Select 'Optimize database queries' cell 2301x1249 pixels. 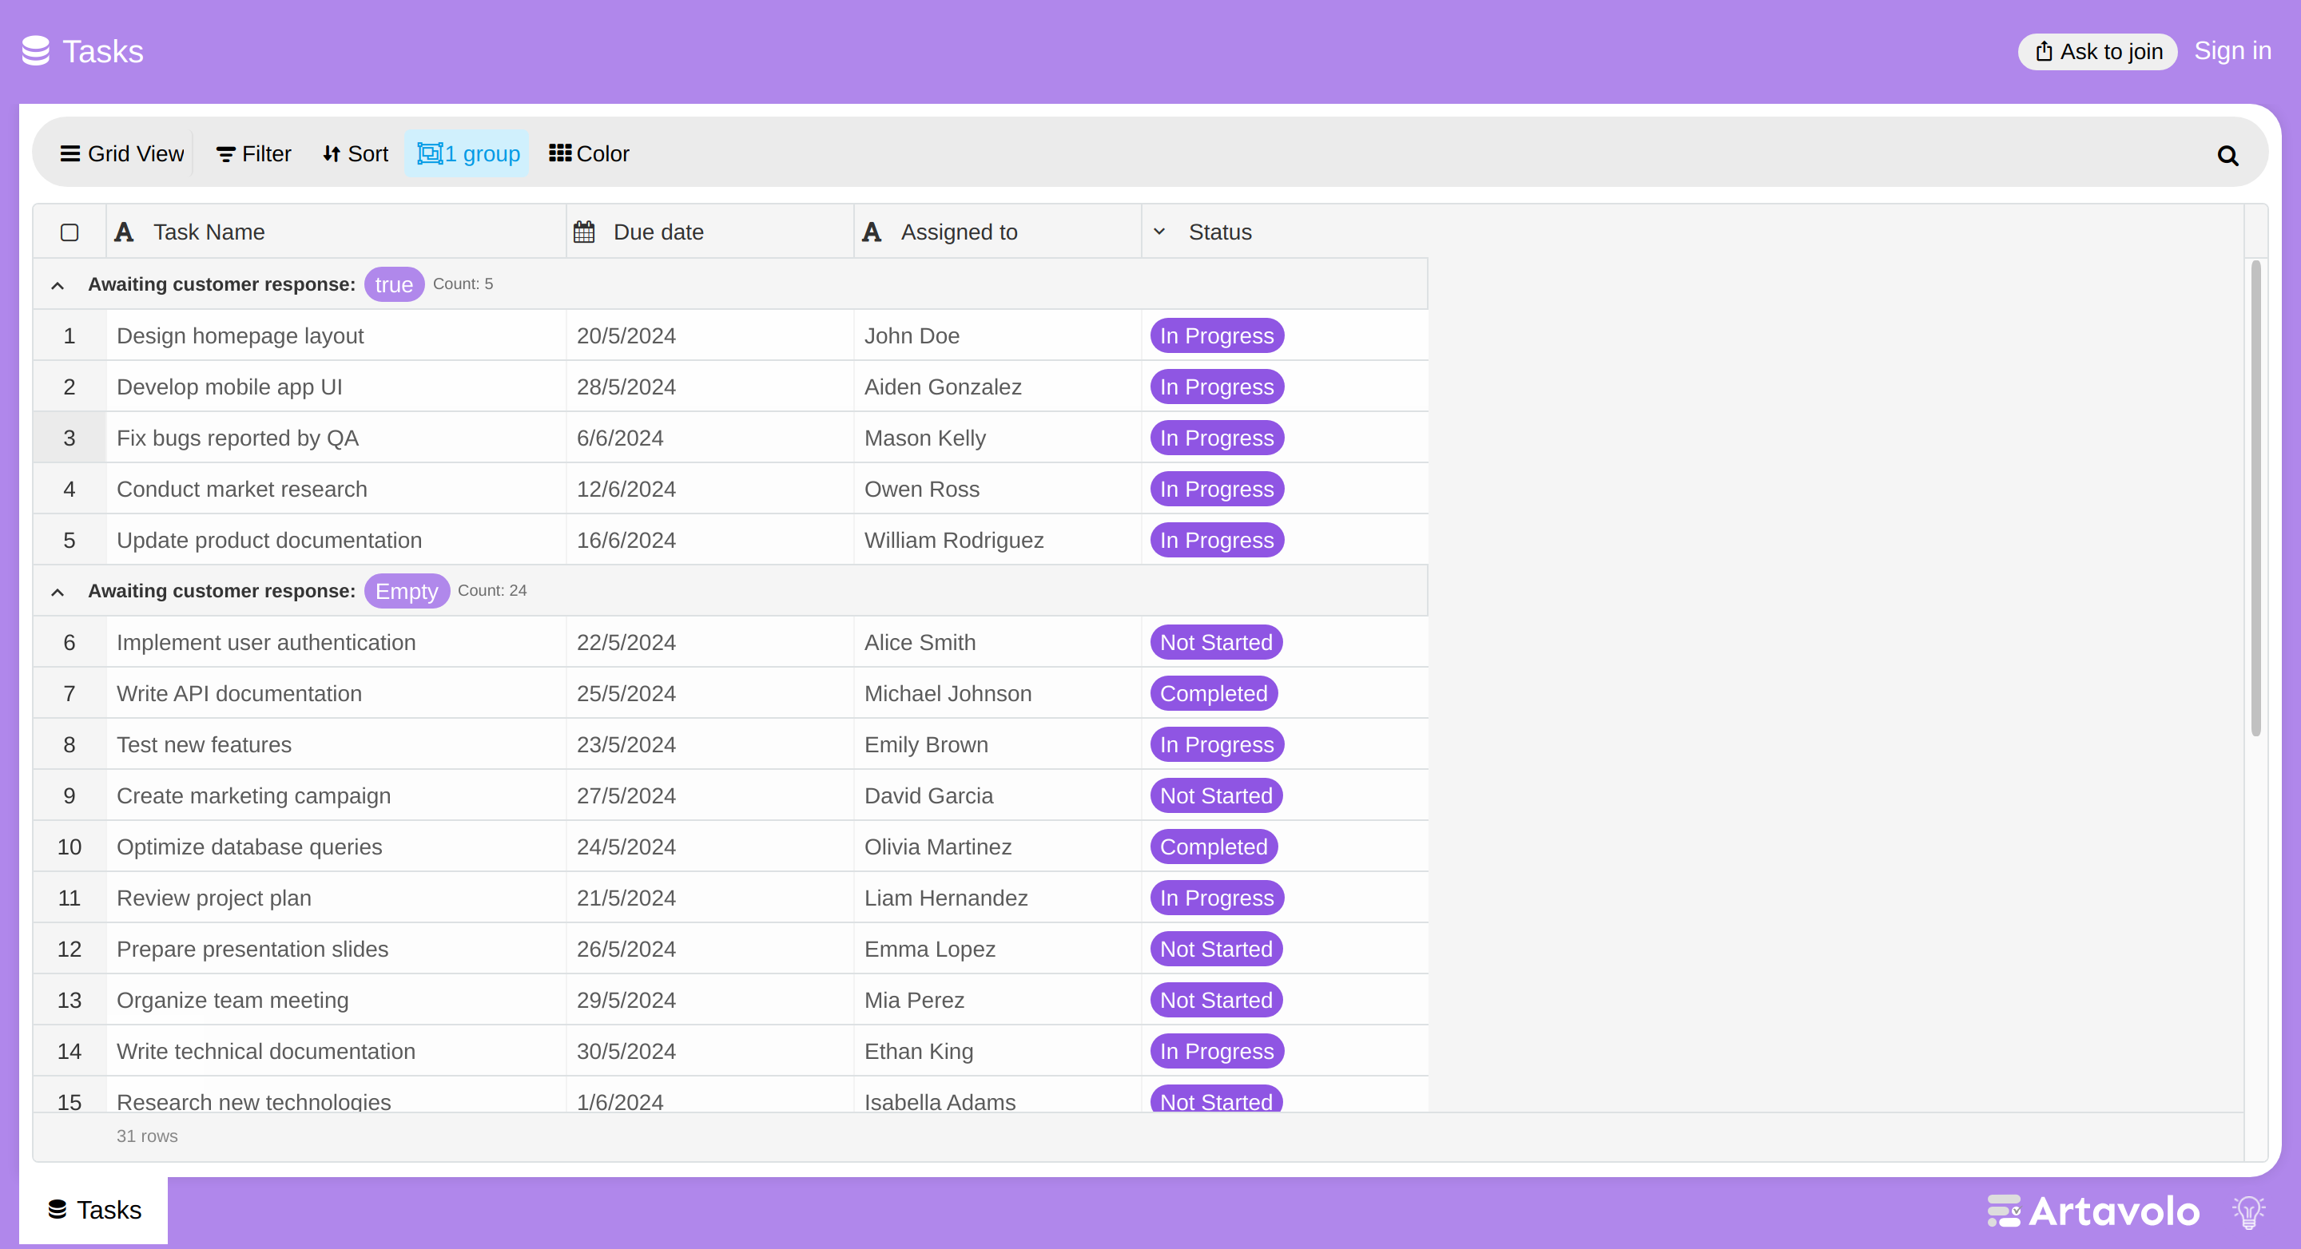tap(336, 847)
